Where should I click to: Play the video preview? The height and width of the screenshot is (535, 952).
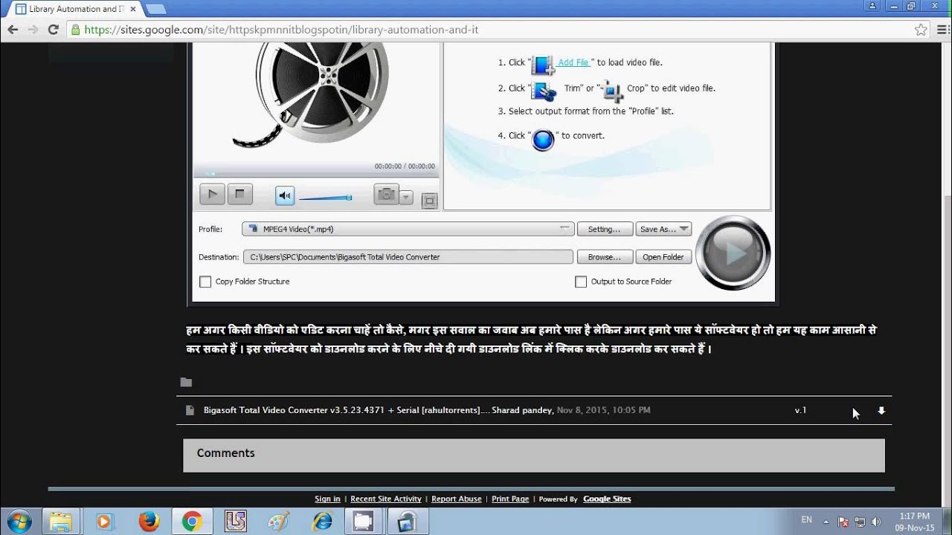[212, 195]
